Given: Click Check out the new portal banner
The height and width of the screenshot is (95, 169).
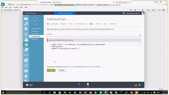Looking at the screenshot, I should click(x=65, y=13).
